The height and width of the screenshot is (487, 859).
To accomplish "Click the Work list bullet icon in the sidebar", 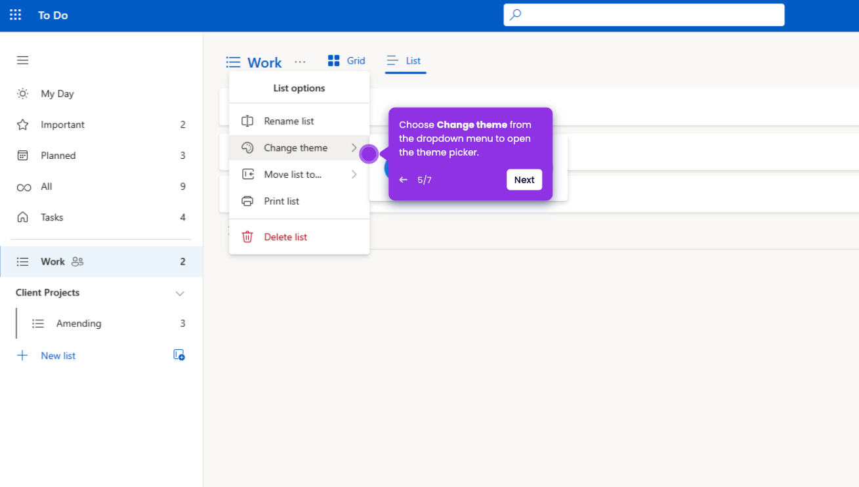I will point(22,262).
